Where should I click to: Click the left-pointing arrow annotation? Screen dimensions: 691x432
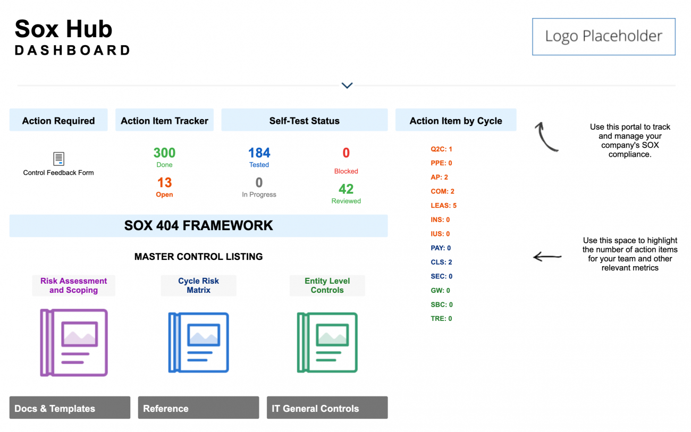click(547, 256)
